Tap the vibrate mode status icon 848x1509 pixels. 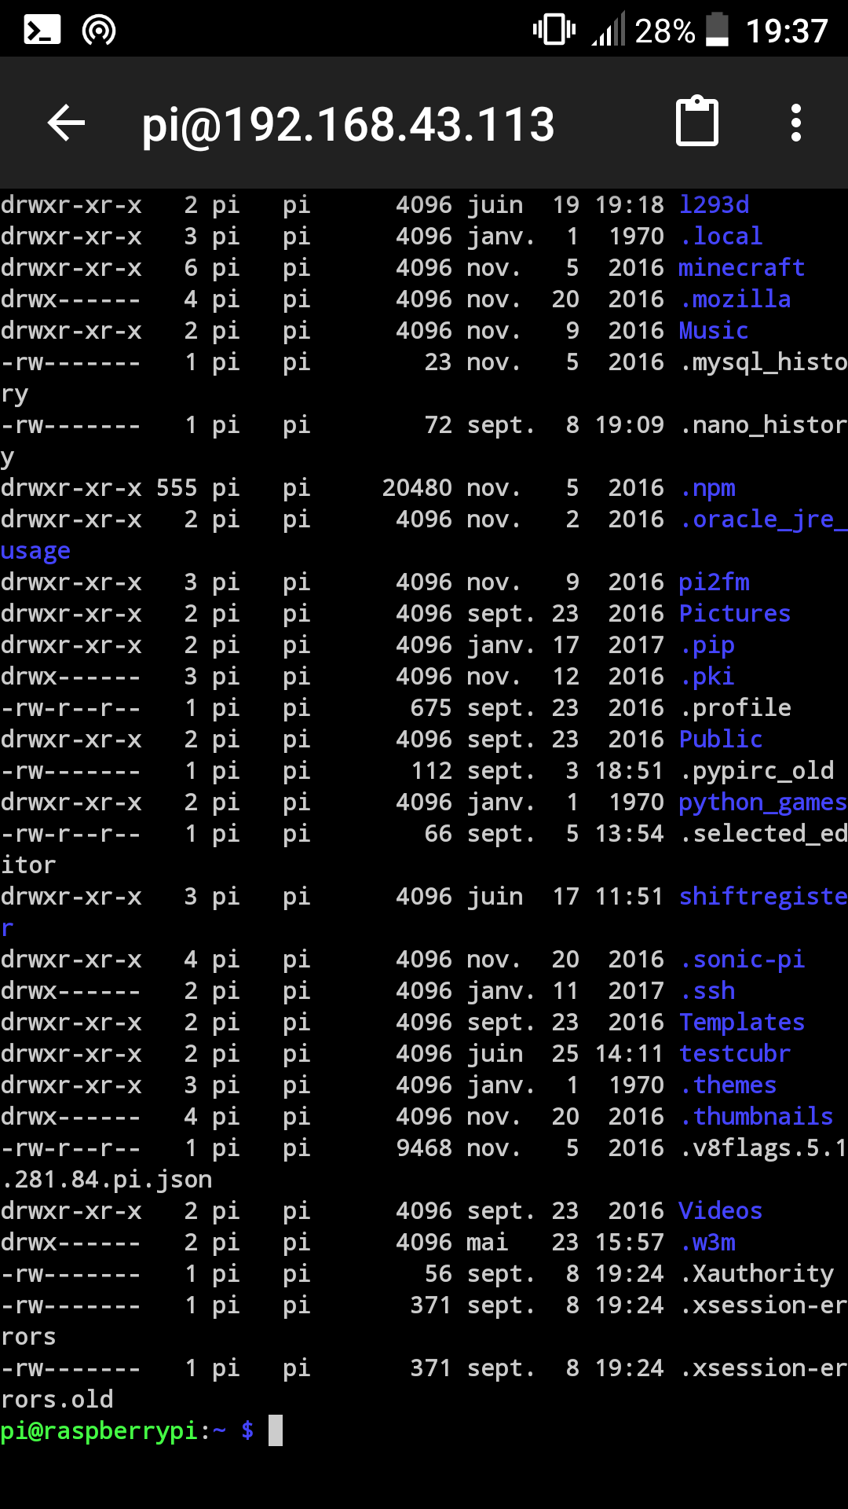[x=554, y=30]
